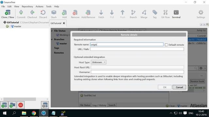209x117 pixels.
Task: Select the Tags sidebar item
Action: pyautogui.click(x=56, y=48)
